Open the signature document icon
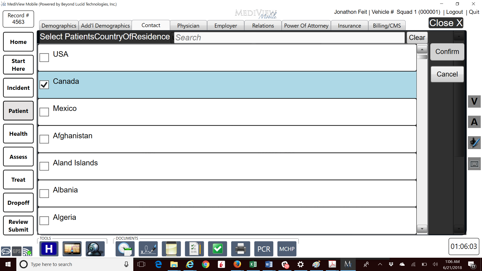Screen dimensions: 482x271 148,249
